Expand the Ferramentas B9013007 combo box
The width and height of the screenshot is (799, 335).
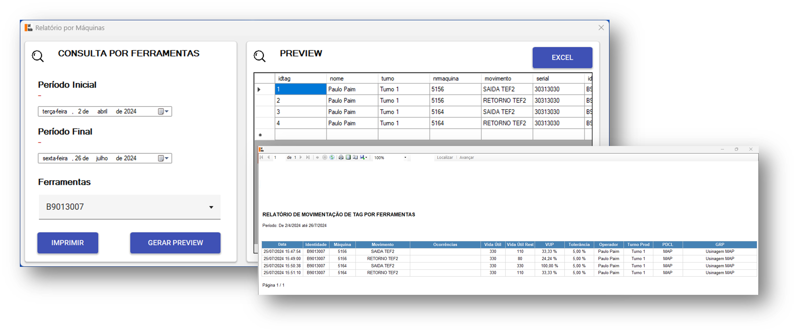[211, 207]
